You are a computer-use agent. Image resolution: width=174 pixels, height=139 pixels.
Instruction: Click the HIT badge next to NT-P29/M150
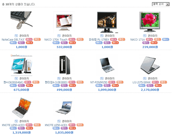coord(112,82)
